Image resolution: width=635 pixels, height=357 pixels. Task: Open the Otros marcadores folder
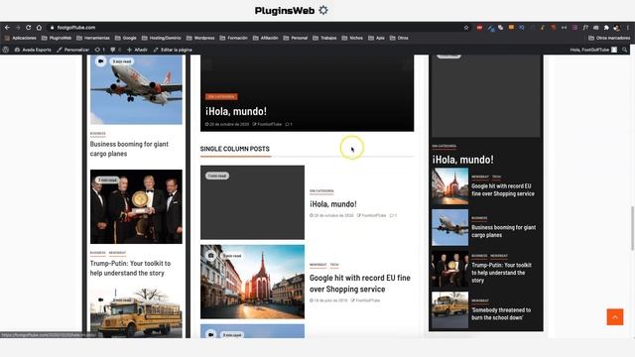609,38
